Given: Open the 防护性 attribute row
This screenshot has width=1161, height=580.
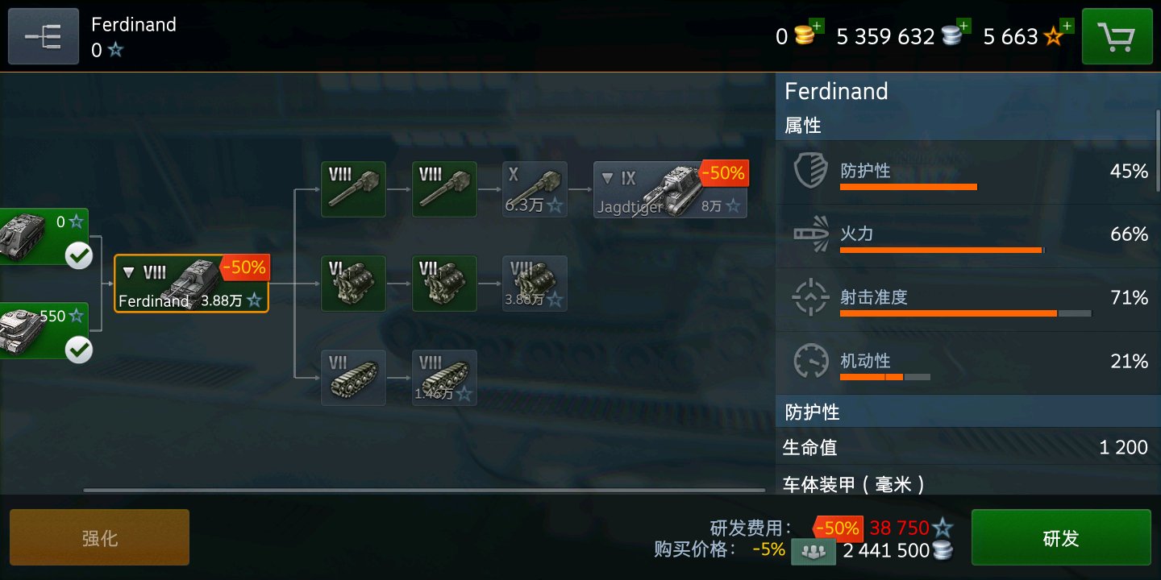Looking at the screenshot, I should (967, 172).
